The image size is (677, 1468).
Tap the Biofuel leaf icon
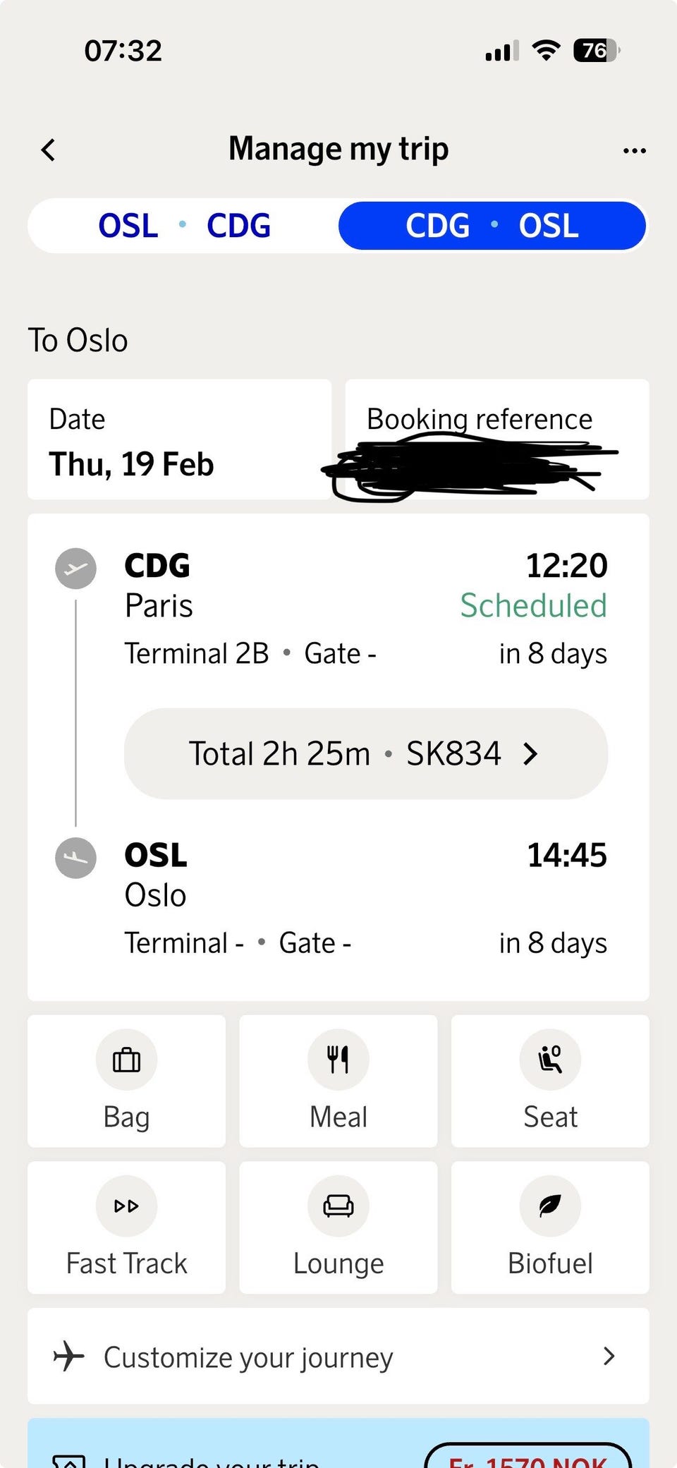click(x=550, y=1206)
